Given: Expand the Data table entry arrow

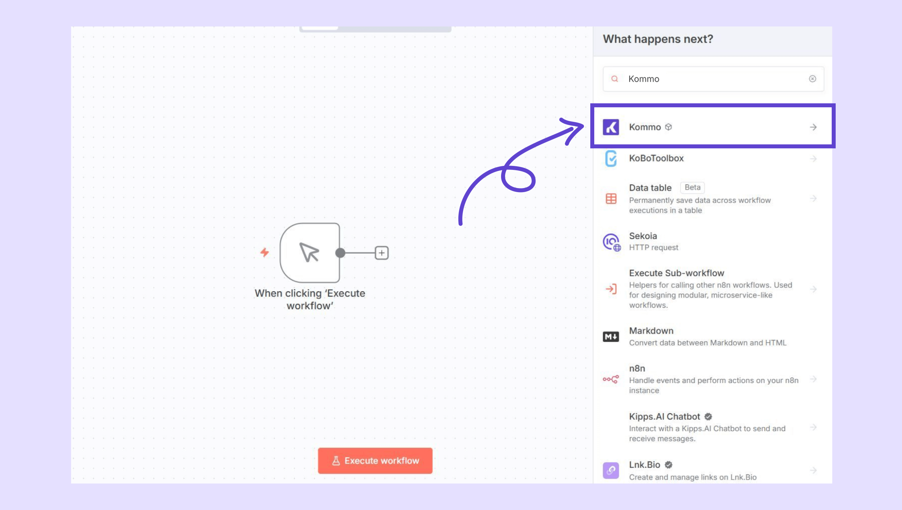Looking at the screenshot, I should pyautogui.click(x=813, y=199).
